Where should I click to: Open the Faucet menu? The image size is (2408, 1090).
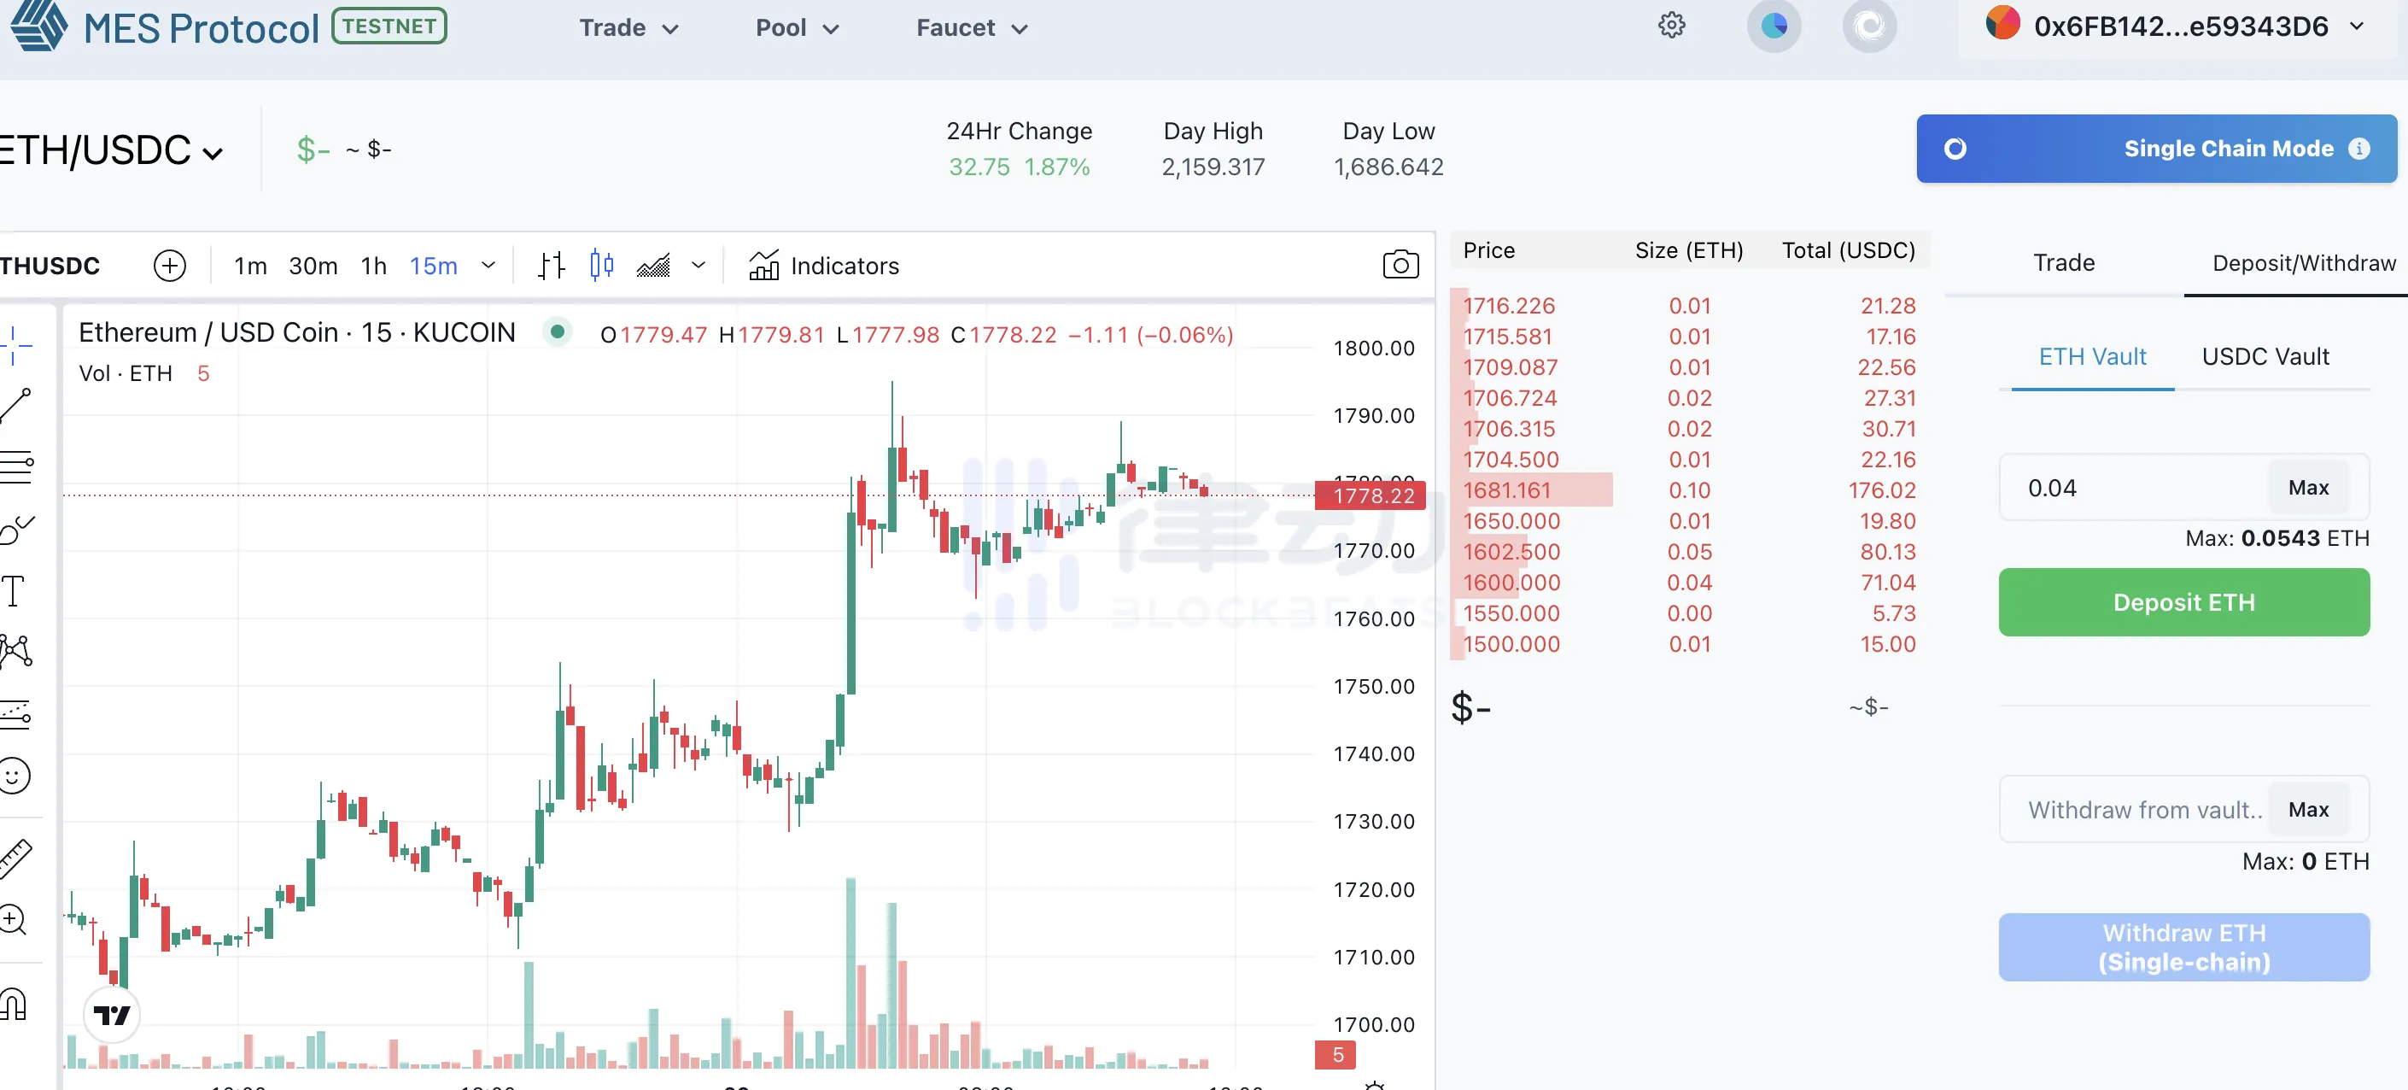[x=971, y=28]
